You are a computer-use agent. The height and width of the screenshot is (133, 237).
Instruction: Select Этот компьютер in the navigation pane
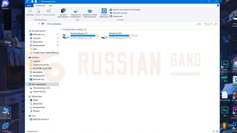click(x=39, y=84)
